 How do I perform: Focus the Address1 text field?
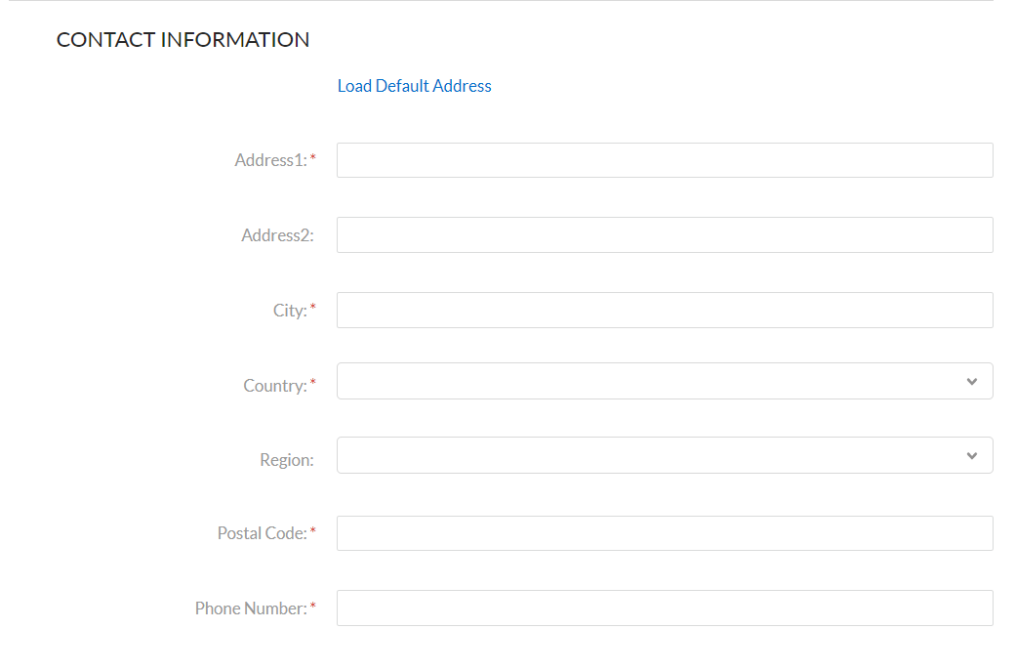point(664,160)
